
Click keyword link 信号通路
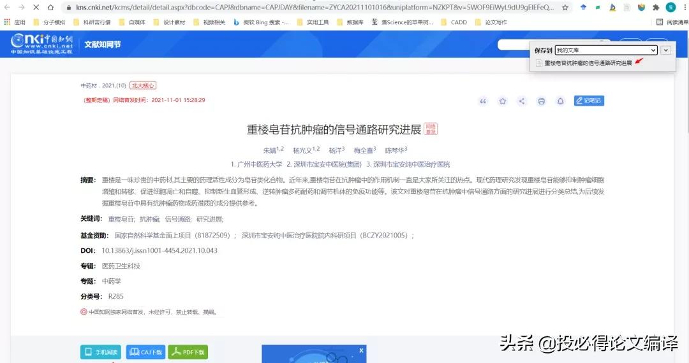click(178, 219)
